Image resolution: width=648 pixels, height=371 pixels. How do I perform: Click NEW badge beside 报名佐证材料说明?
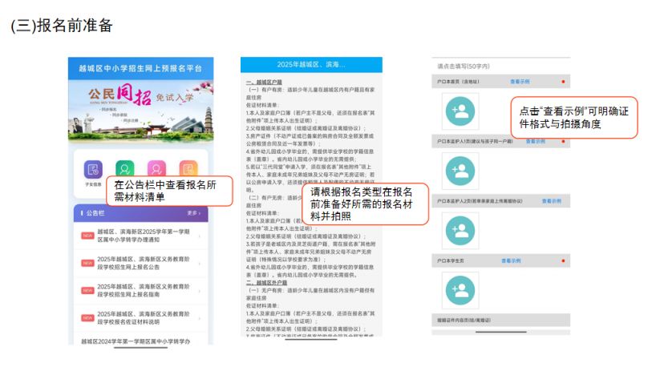pos(87,317)
